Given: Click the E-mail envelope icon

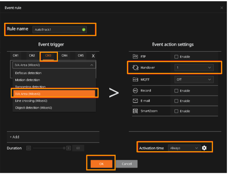Looking at the screenshot, I should [135, 101].
